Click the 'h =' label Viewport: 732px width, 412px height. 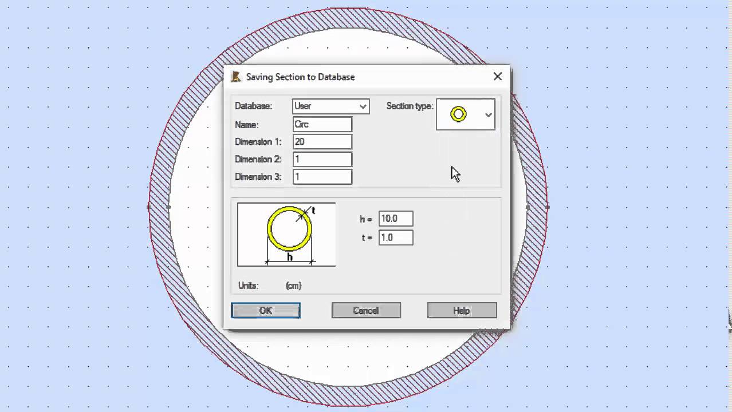tap(366, 219)
